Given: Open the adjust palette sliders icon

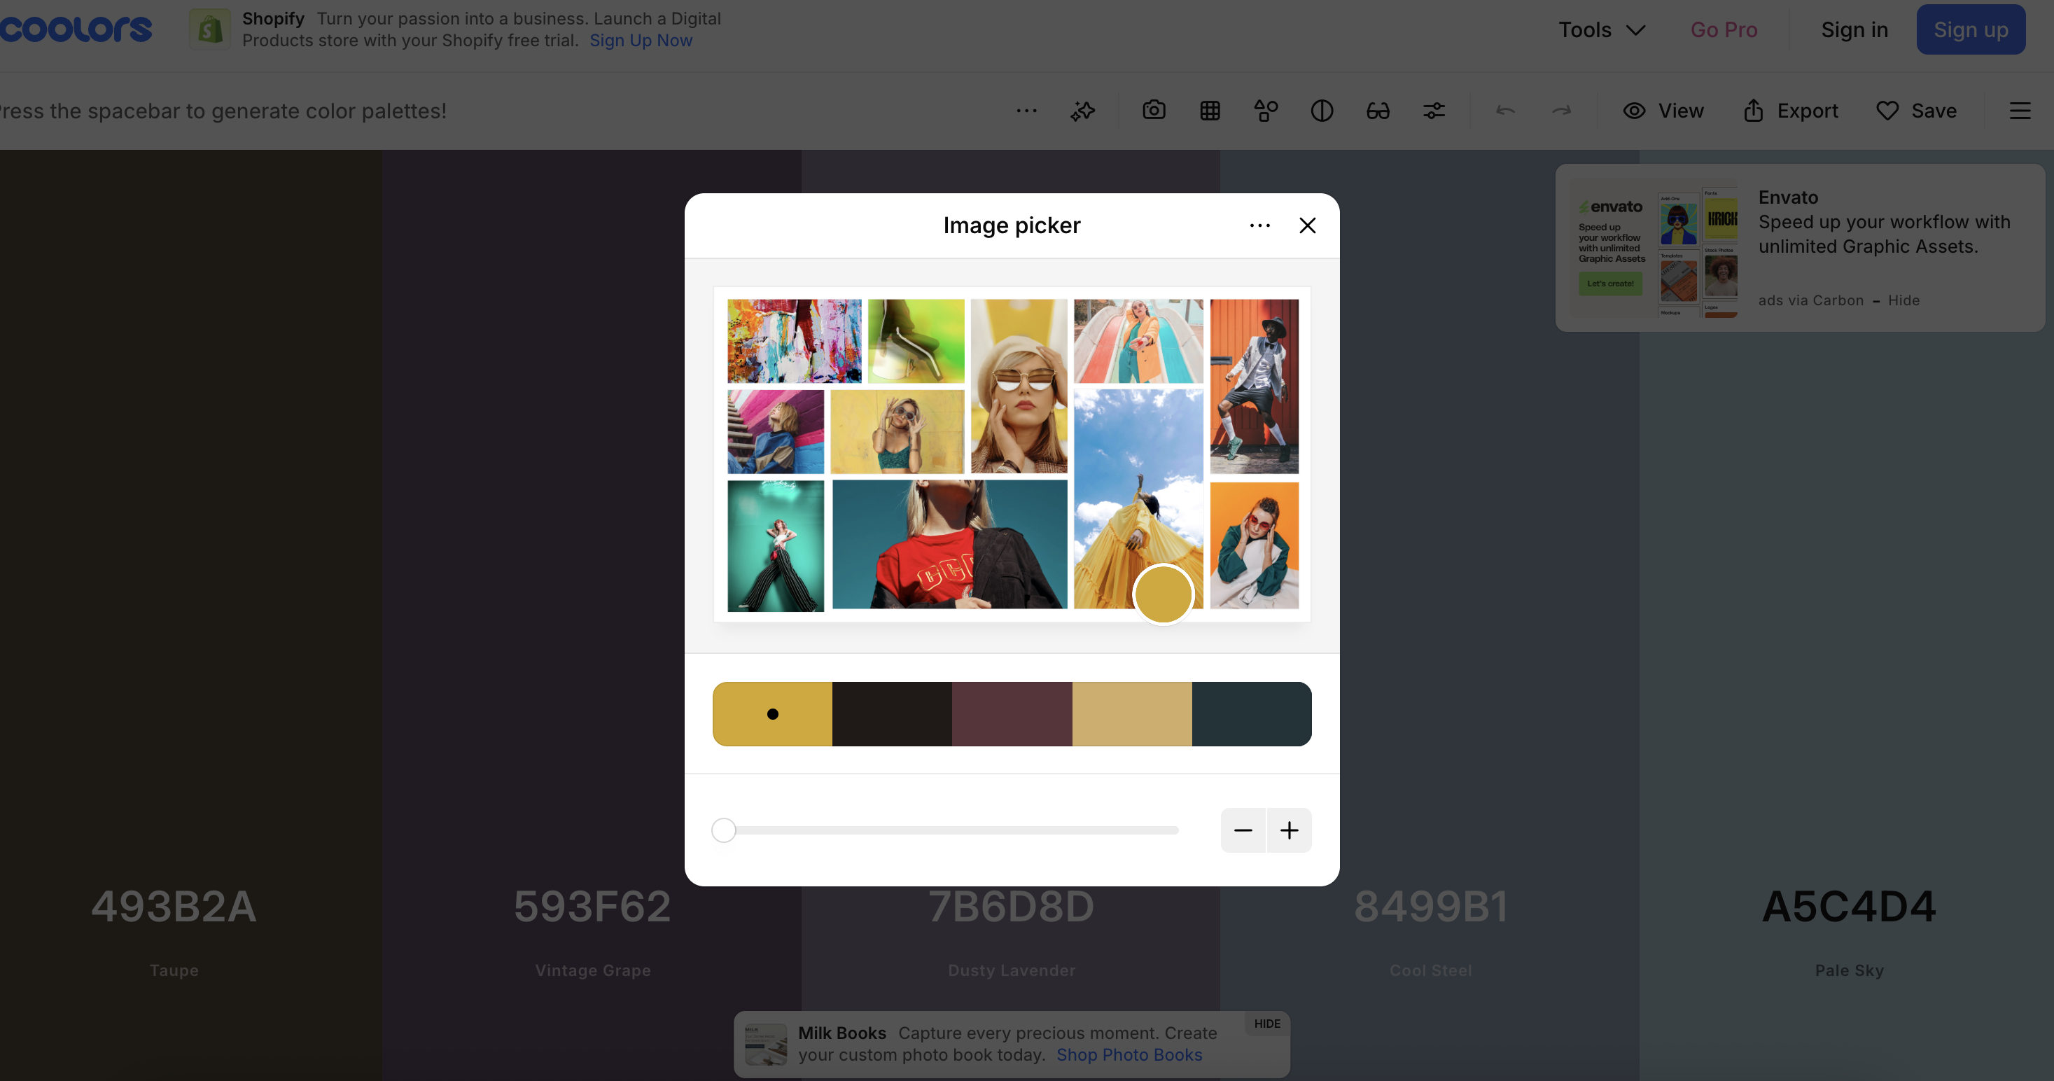Looking at the screenshot, I should 1434,110.
